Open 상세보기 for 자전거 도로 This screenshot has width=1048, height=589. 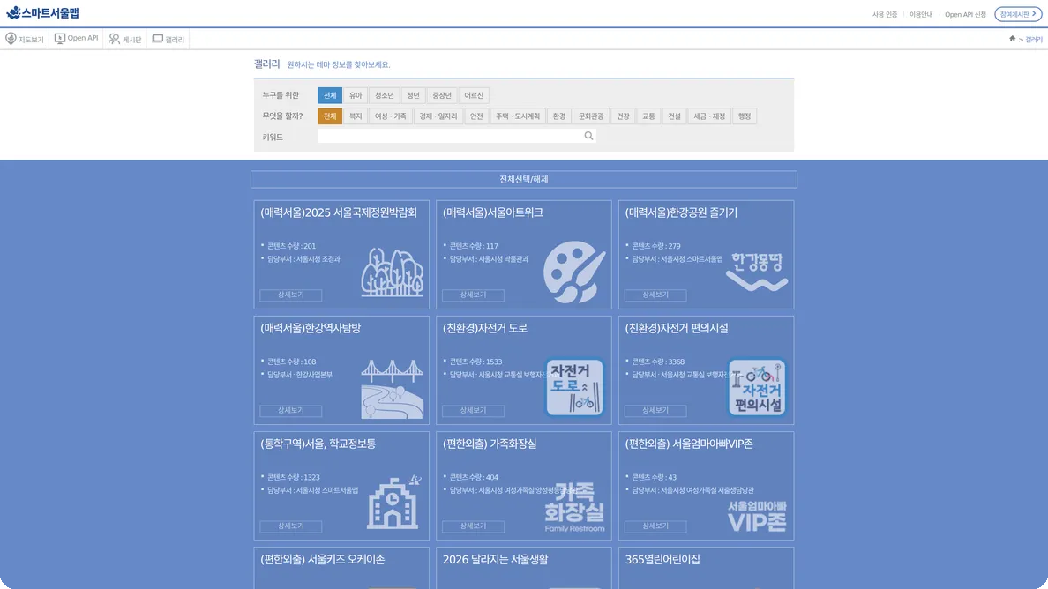[473, 410]
